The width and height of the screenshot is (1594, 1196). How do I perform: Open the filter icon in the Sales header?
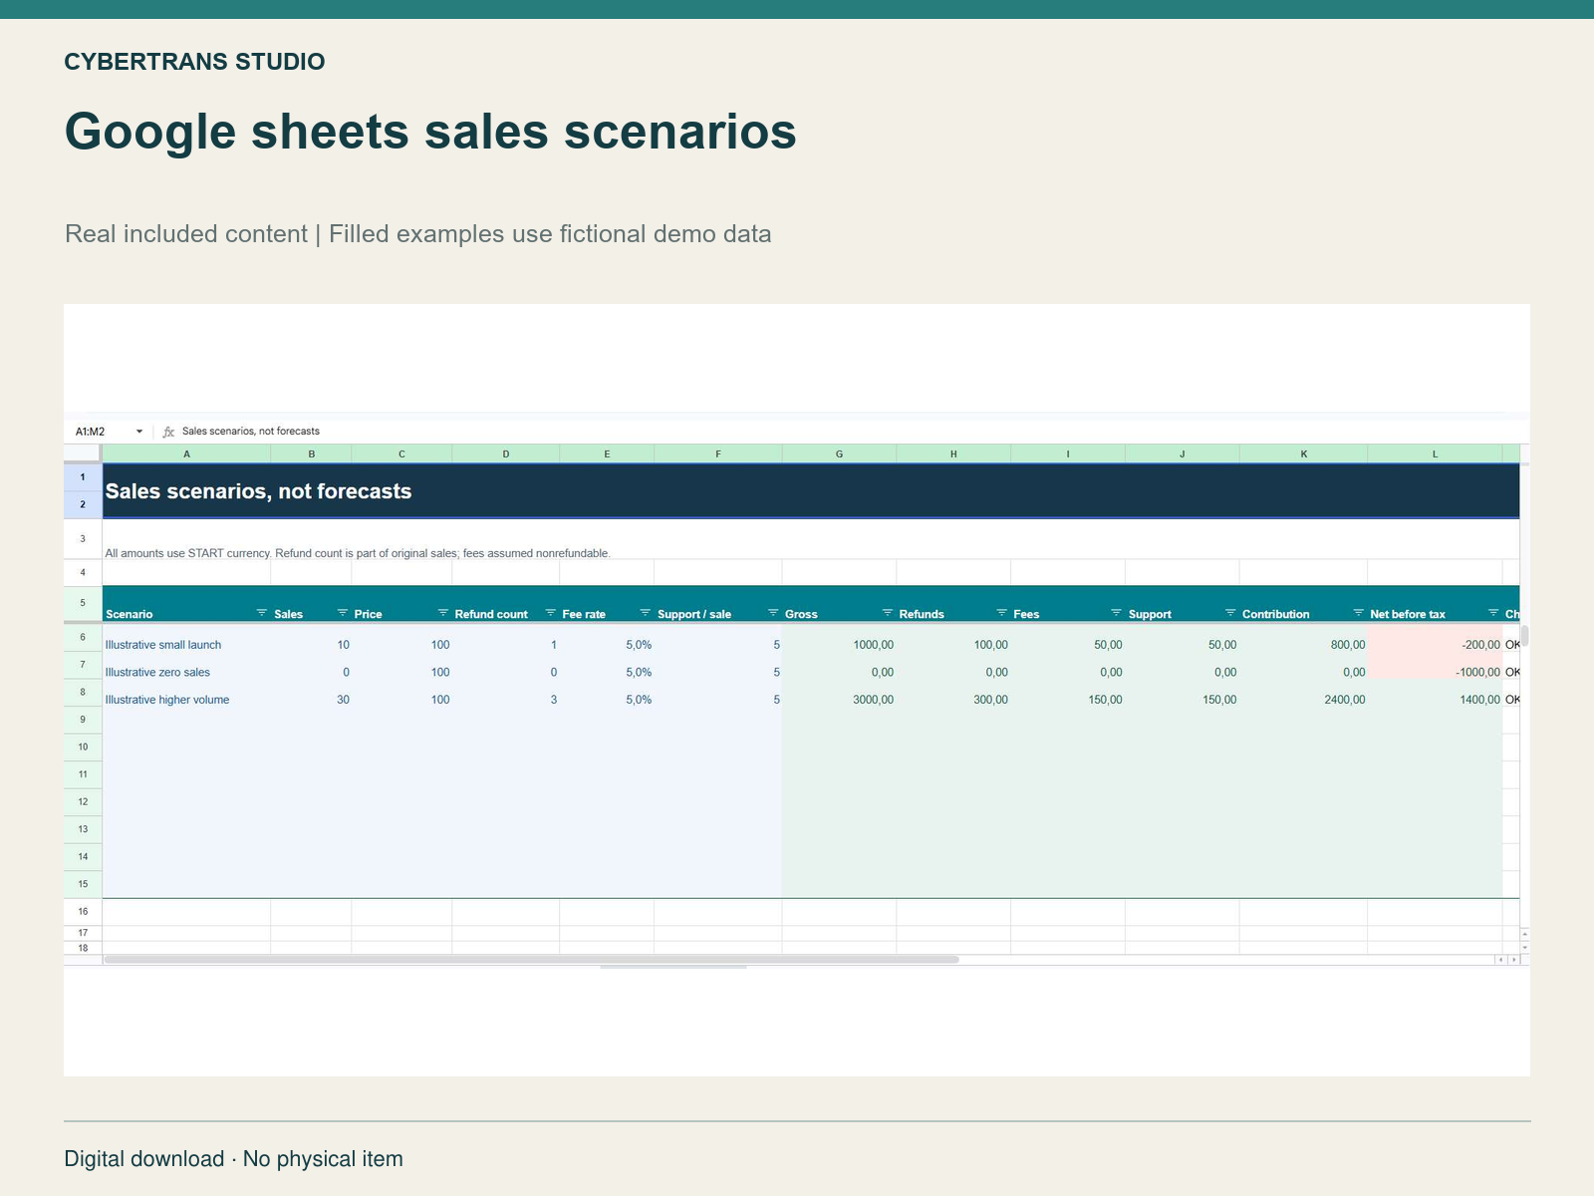pos(343,613)
